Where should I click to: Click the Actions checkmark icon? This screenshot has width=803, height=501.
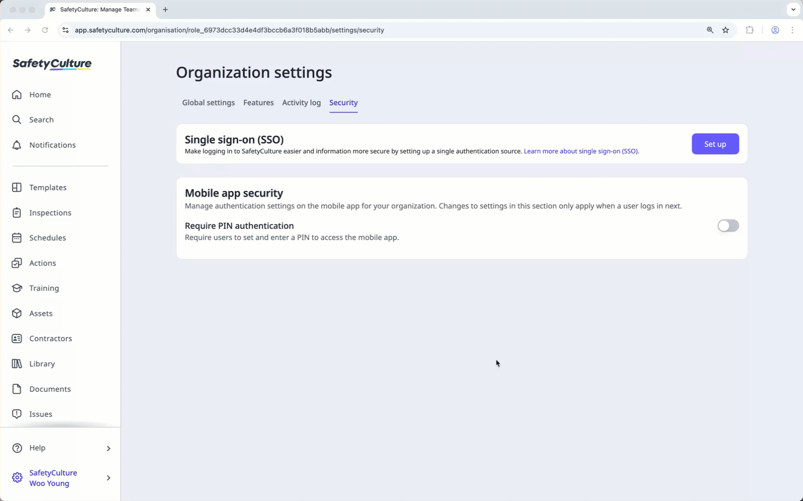17,263
